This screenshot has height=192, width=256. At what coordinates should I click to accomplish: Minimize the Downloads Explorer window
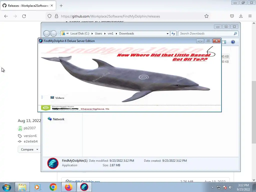[x=218, y=27]
